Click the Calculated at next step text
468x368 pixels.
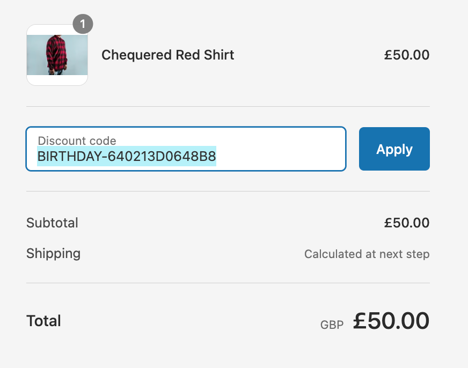click(x=367, y=254)
